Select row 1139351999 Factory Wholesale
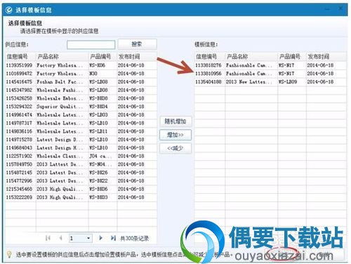This screenshot has width=351, height=264. pyautogui.click(x=81, y=65)
